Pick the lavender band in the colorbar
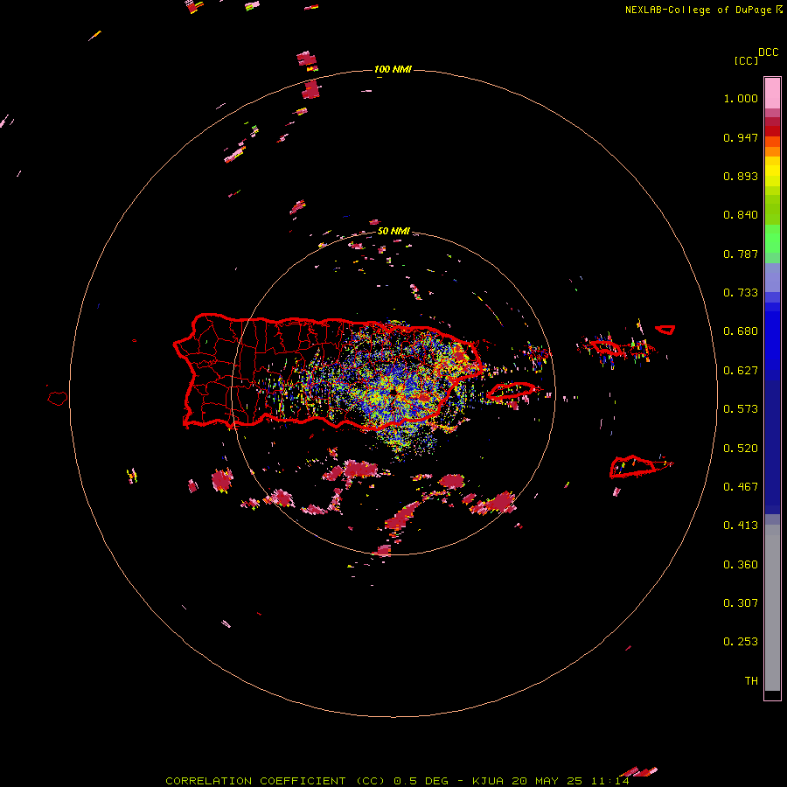 point(772,277)
